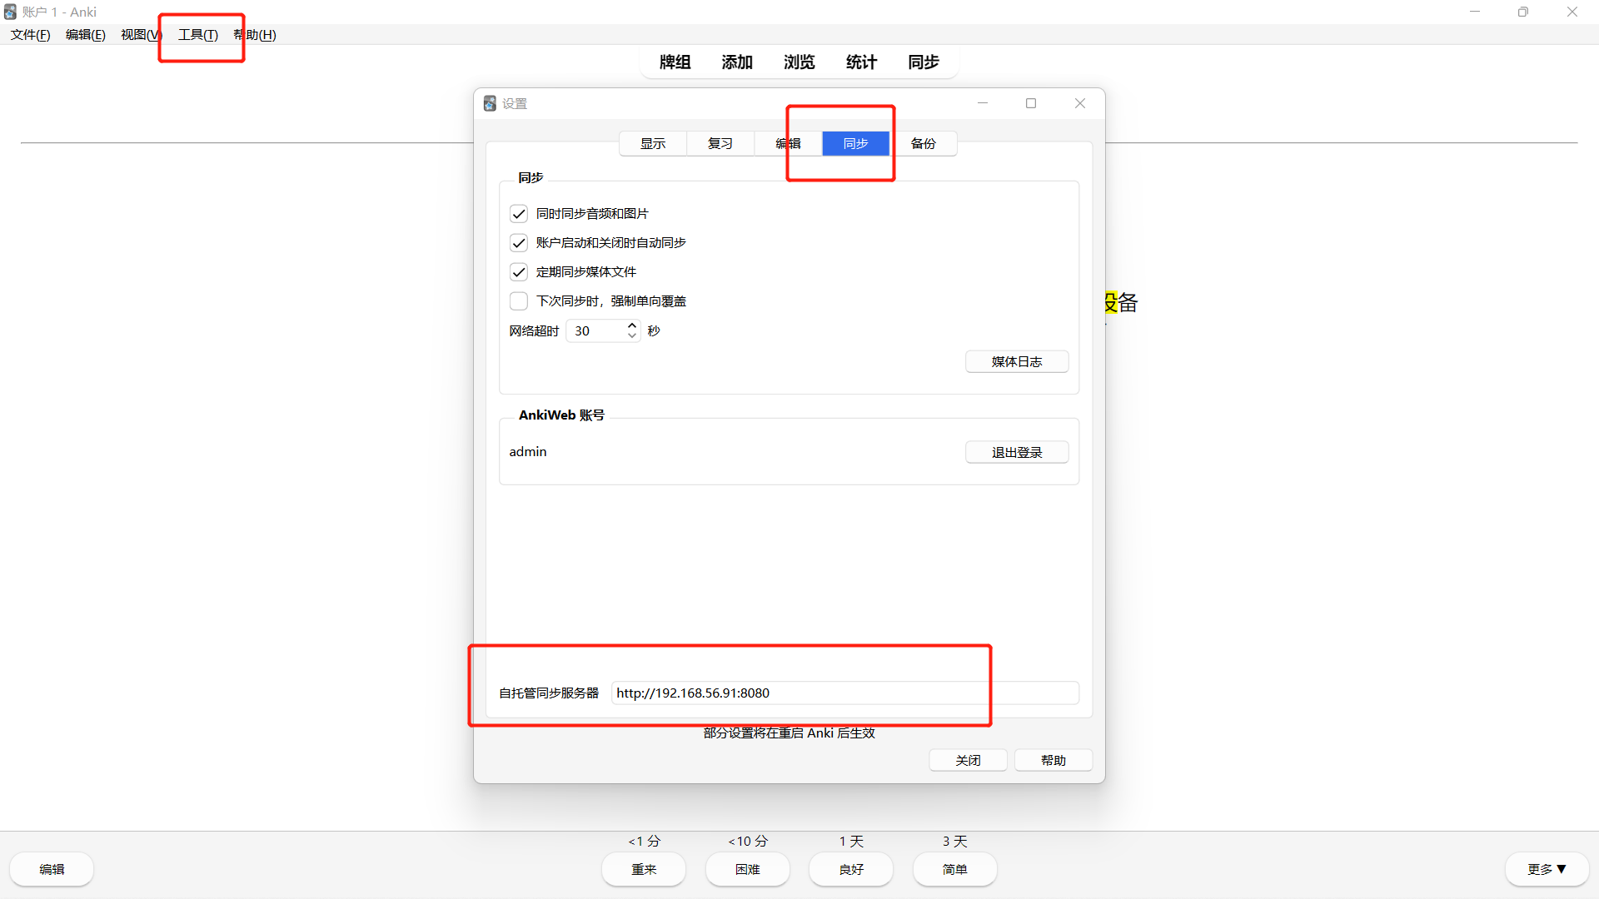The width and height of the screenshot is (1599, 899).
Task: Click 同步 in the main toolbar
Action: (924, 62)
